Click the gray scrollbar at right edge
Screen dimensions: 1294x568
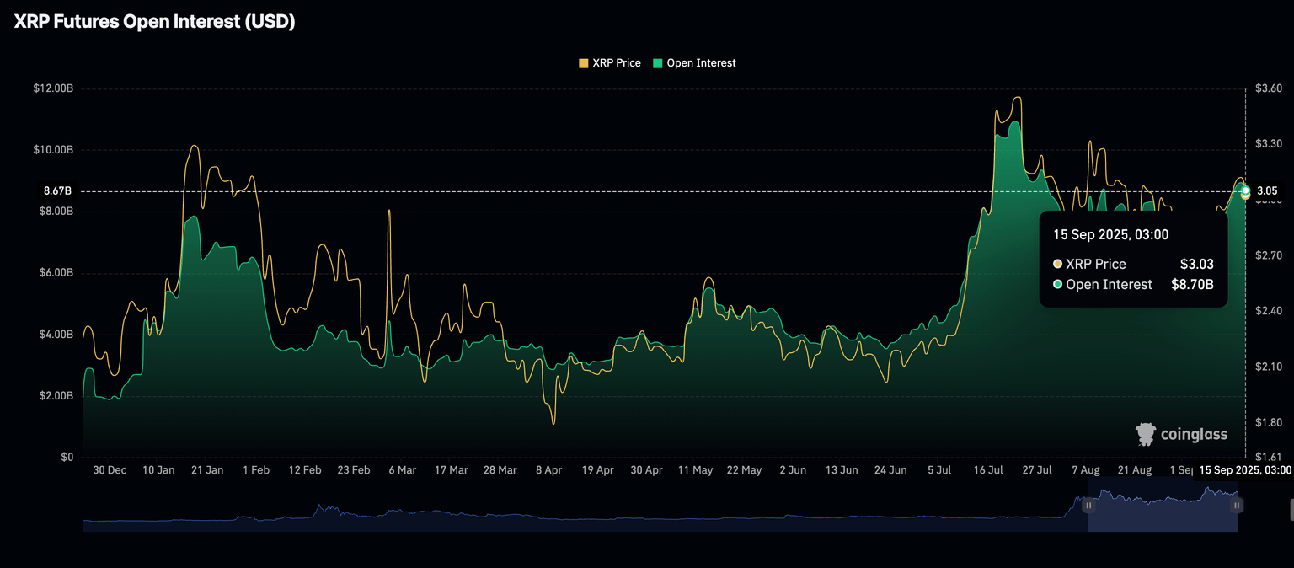coord(1291,509)
